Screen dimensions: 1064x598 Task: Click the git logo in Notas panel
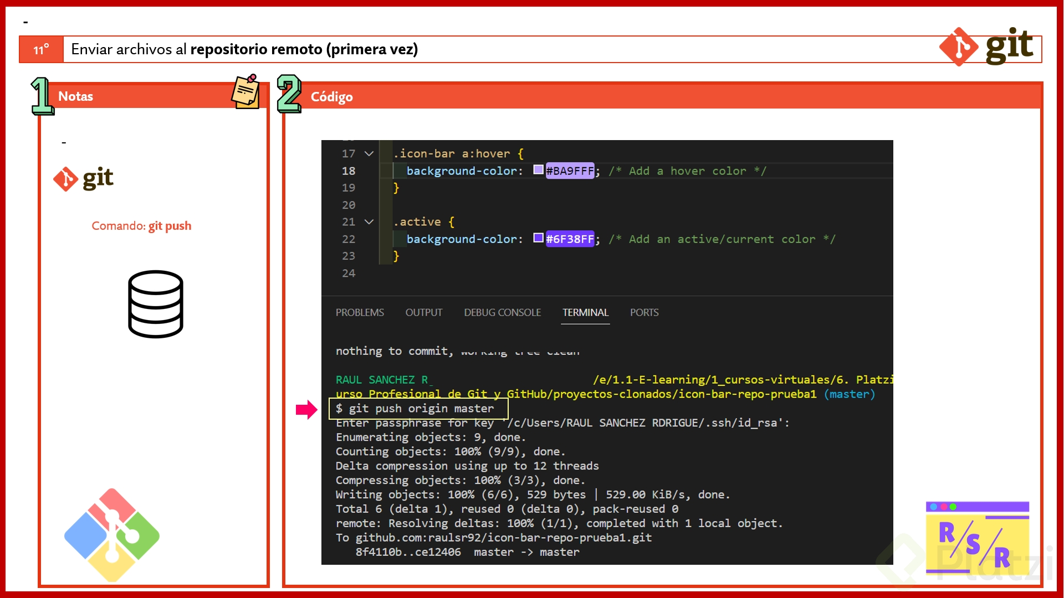point(83,178)
